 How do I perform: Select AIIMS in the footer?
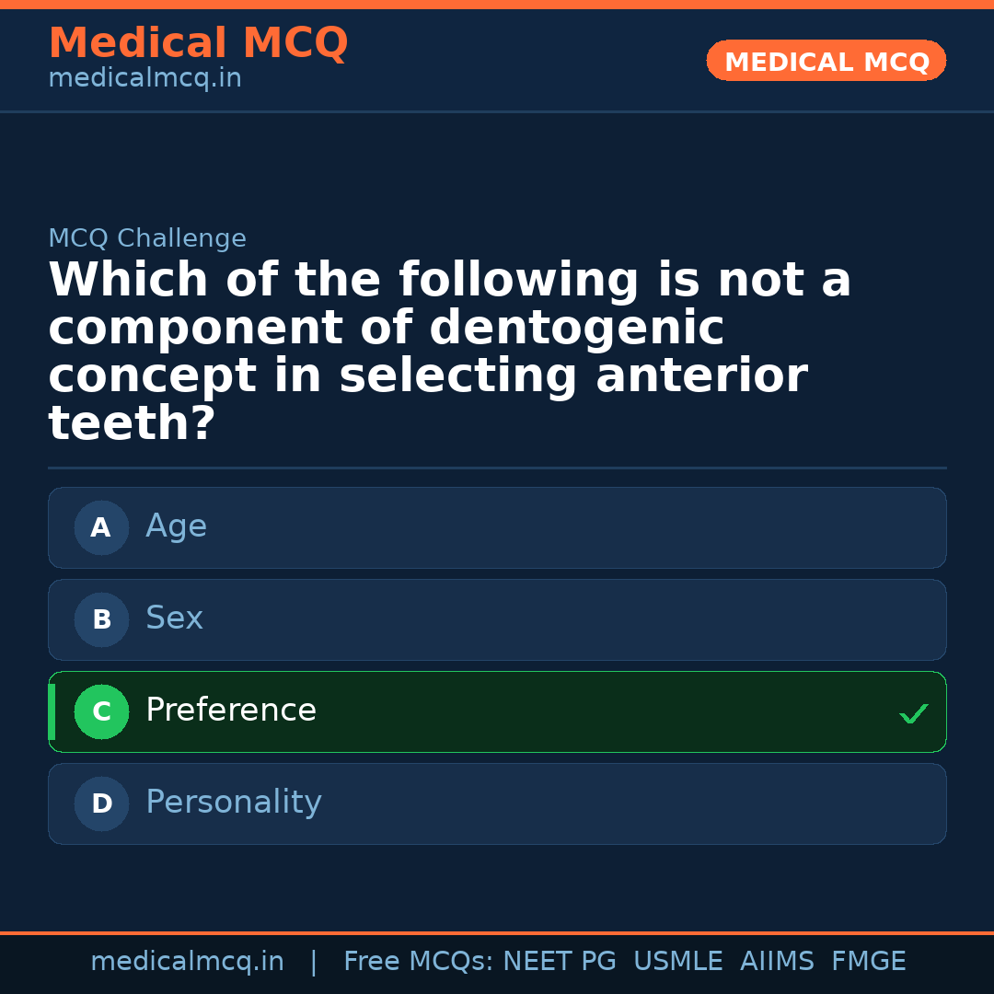pyautogui.click(x=777, y=962)
